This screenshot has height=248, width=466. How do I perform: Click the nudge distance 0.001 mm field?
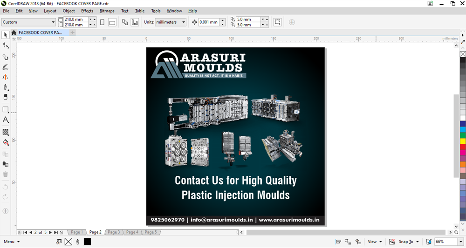tap(209, 22)
